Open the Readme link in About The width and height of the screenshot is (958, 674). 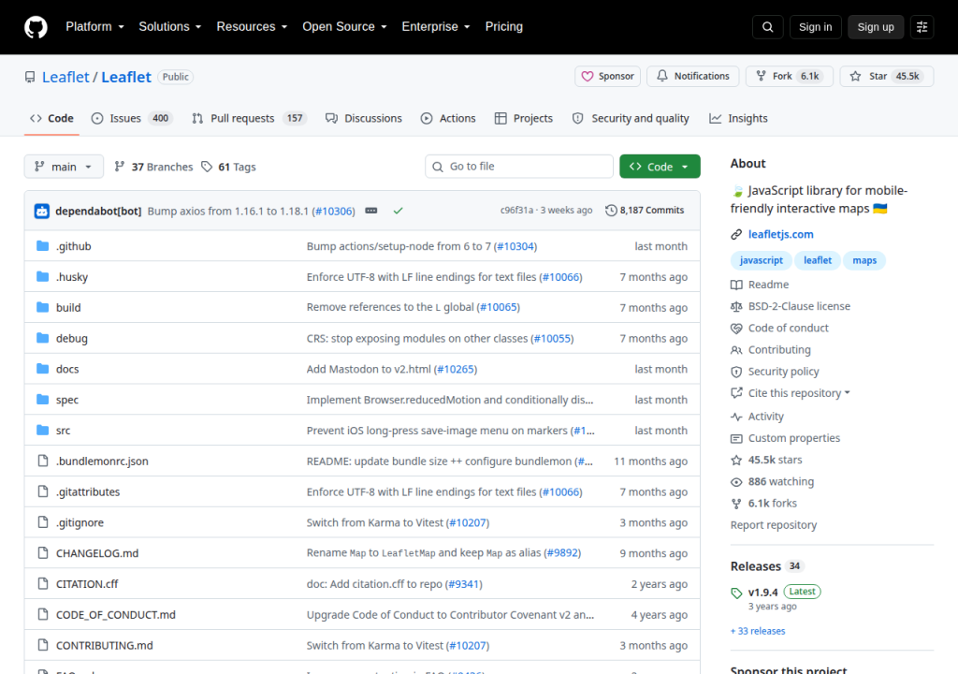pyautogui.click(x=760, y=285)
